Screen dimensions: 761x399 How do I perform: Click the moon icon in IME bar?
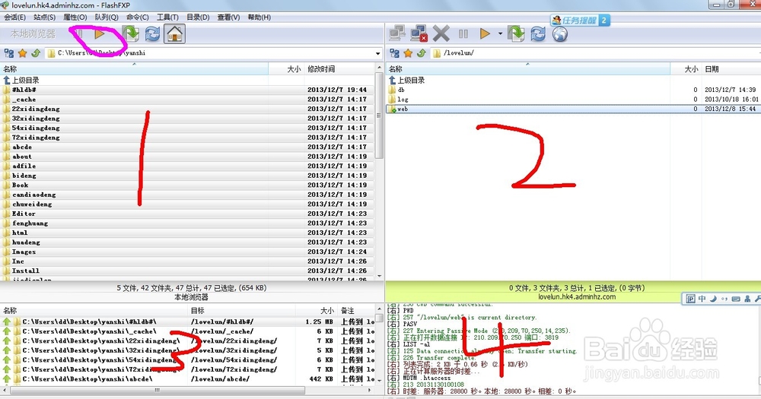pyautogui.click(x=713, y=299)
